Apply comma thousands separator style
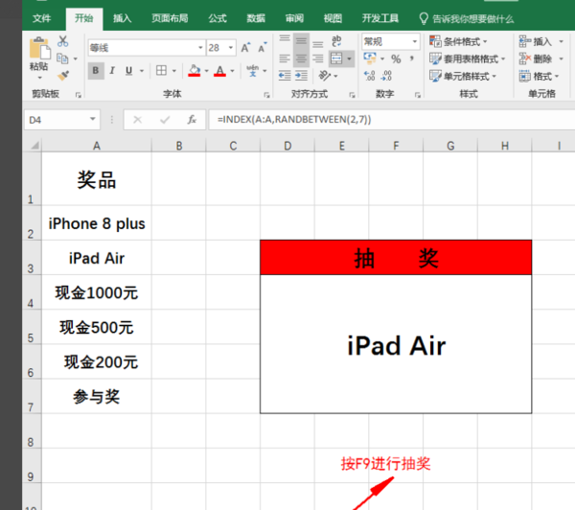 pos(412,58)
